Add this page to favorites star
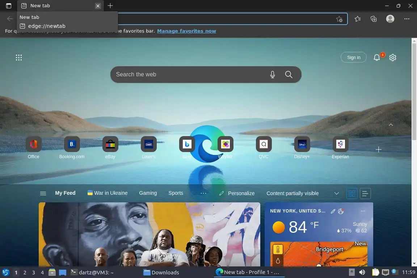This screenshot has height=278, width=417. (x=339, y=19)
